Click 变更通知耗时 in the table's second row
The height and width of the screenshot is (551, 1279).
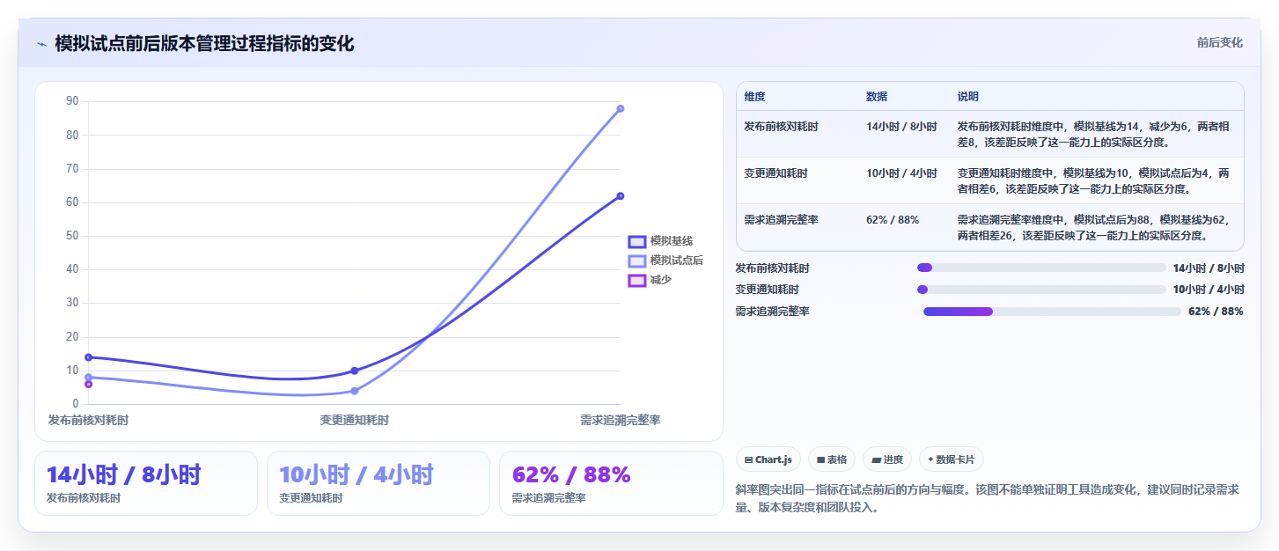[775, 173]
